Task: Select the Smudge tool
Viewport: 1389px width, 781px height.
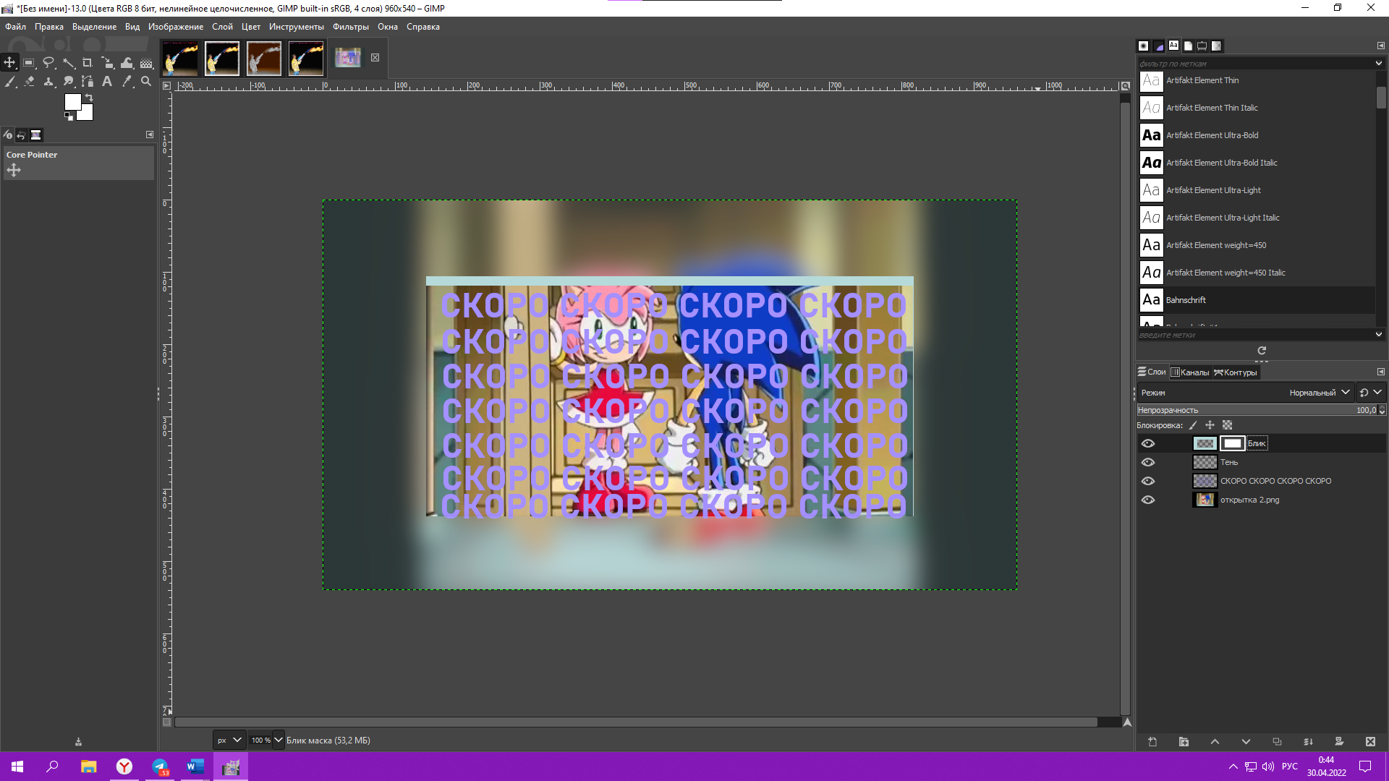Action: [68, 82]
